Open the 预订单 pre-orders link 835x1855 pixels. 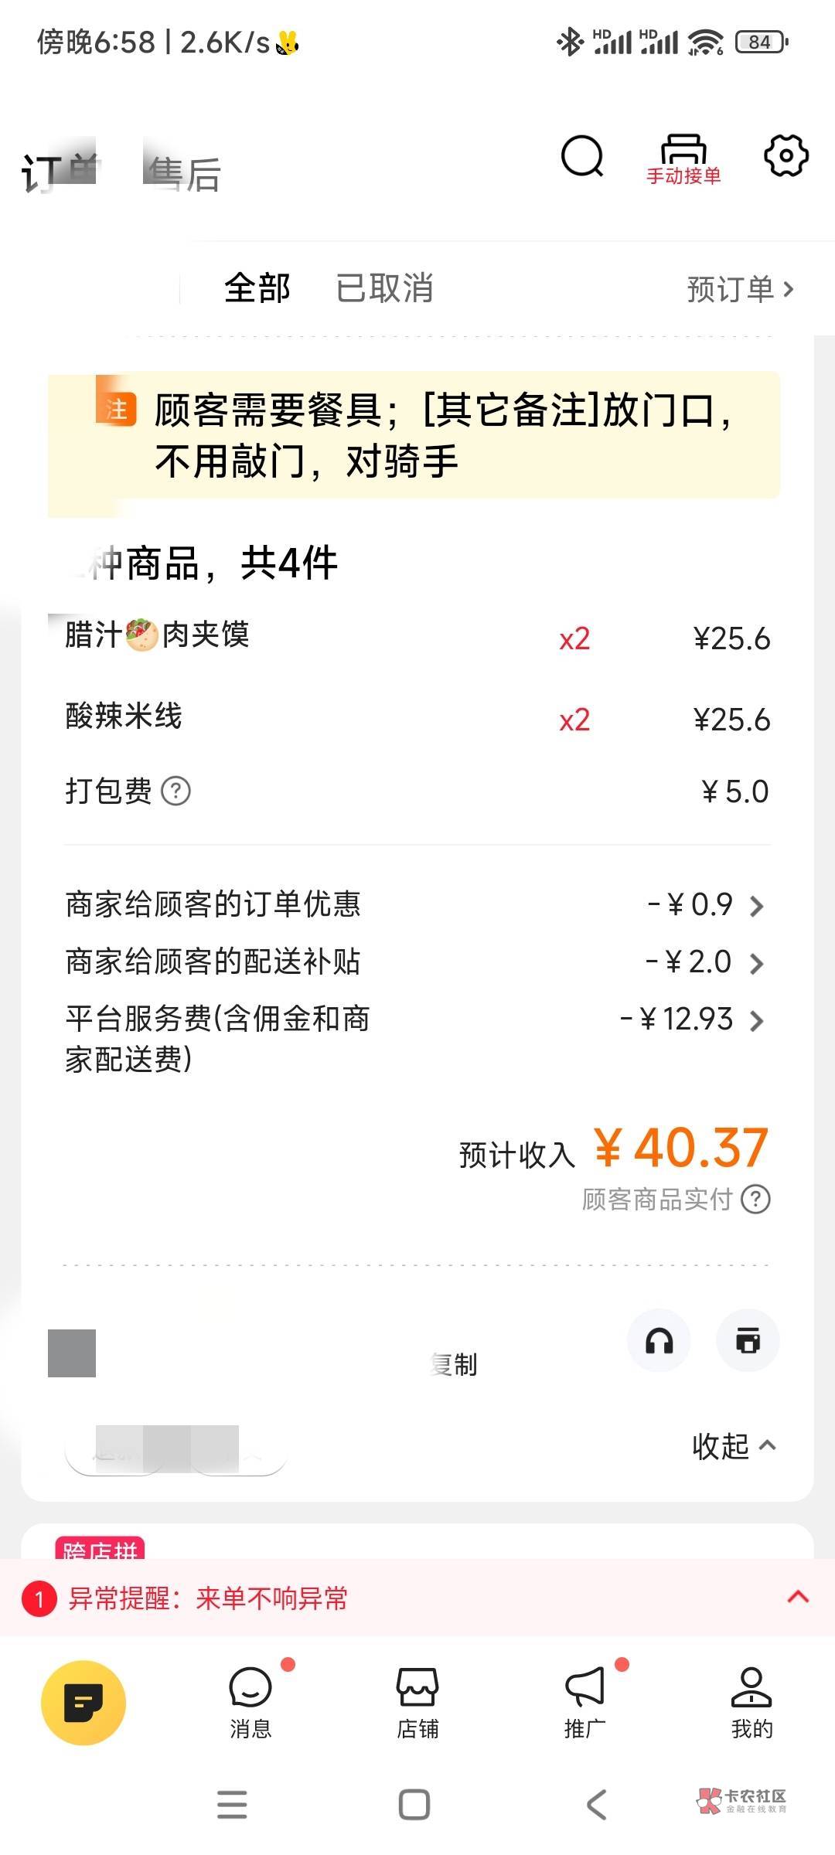[740, 289]
